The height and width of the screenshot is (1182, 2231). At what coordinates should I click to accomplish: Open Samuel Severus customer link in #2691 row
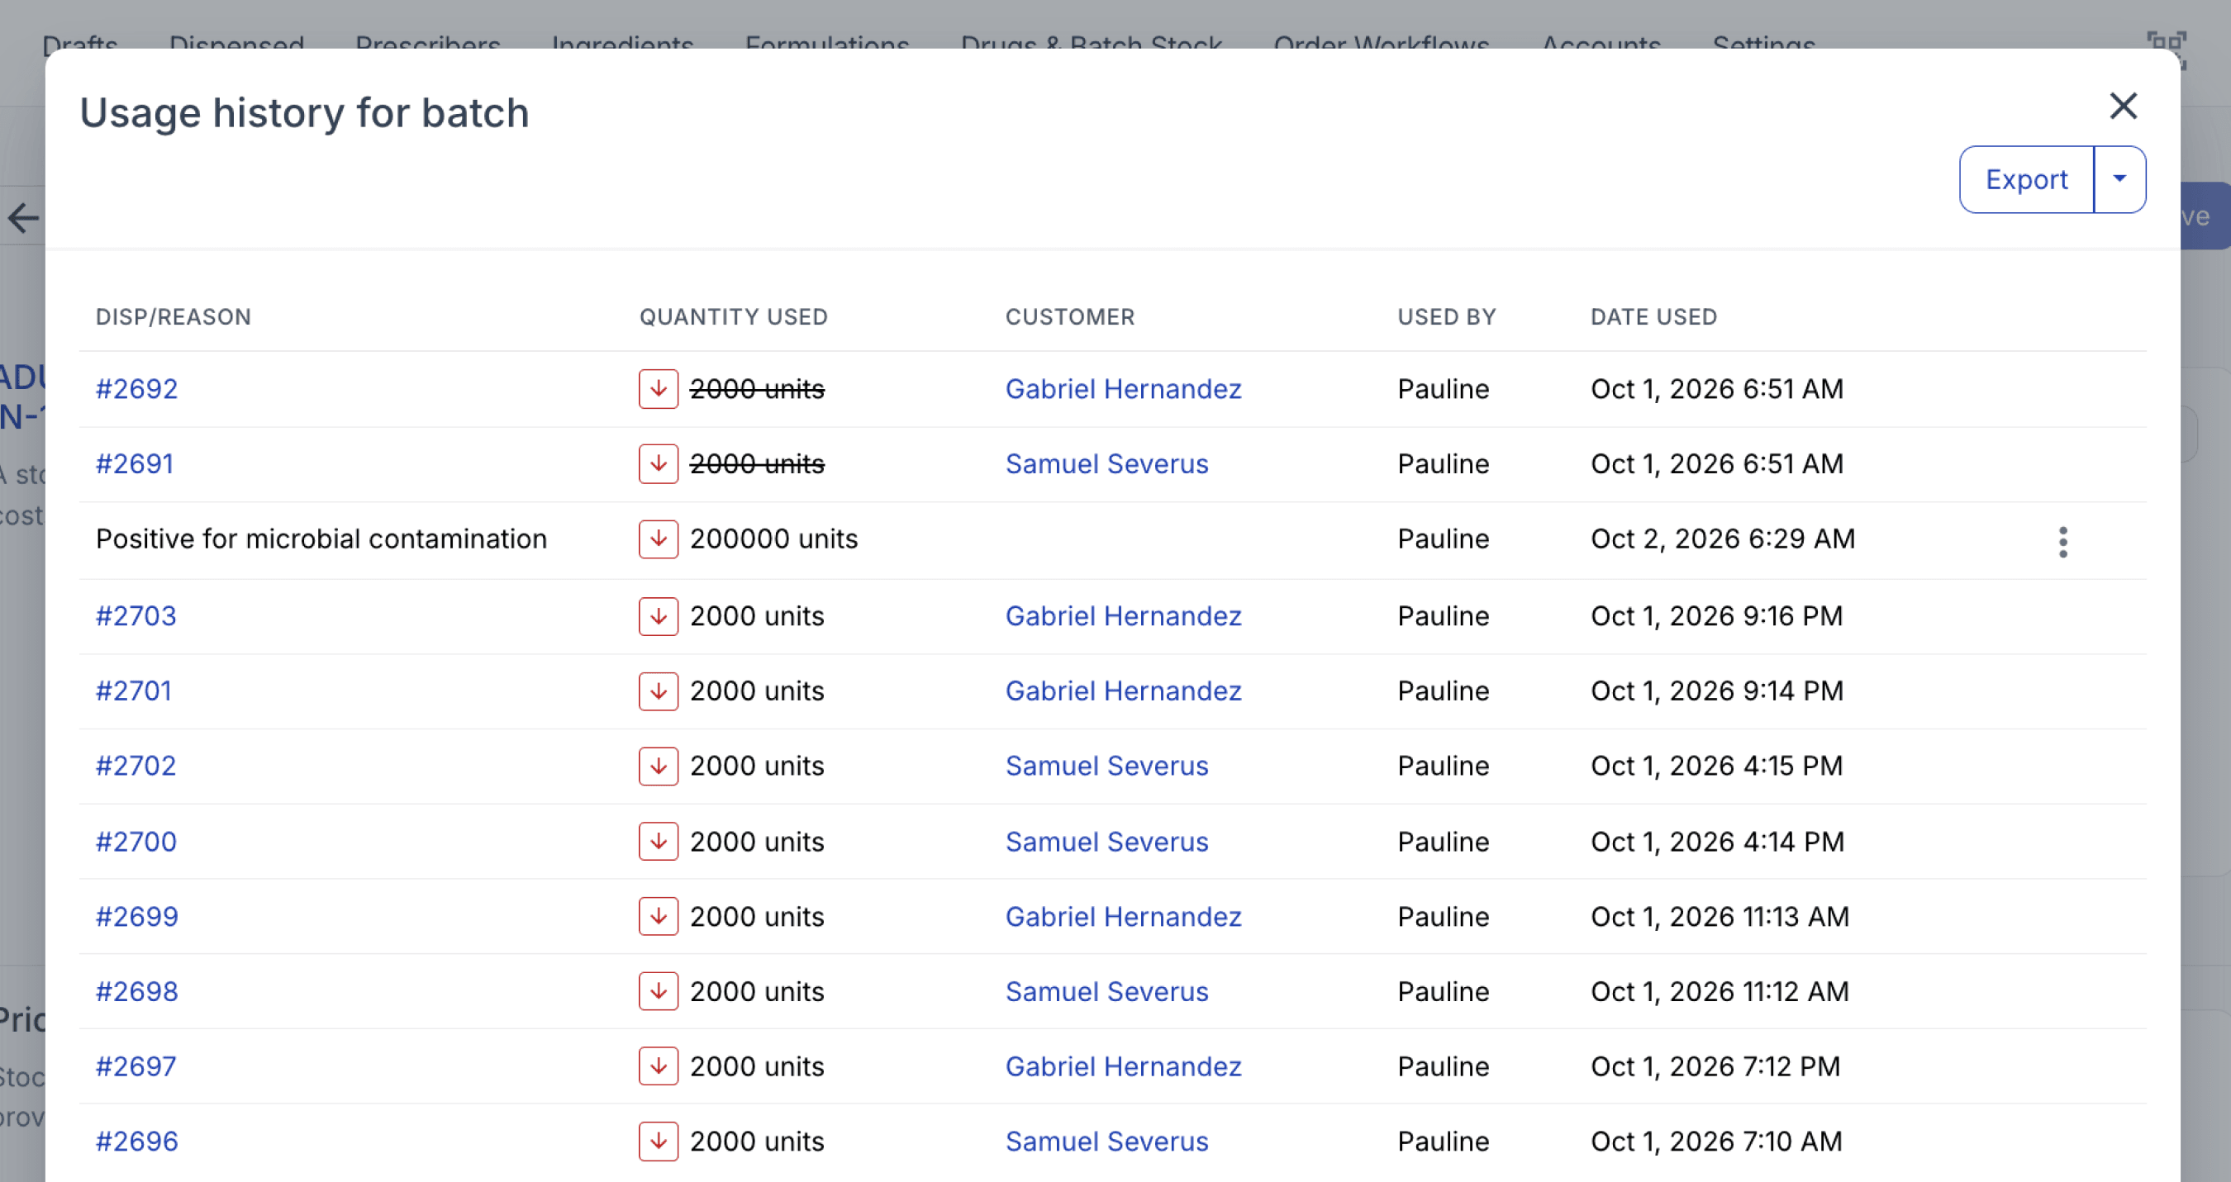coord(1107,464)
